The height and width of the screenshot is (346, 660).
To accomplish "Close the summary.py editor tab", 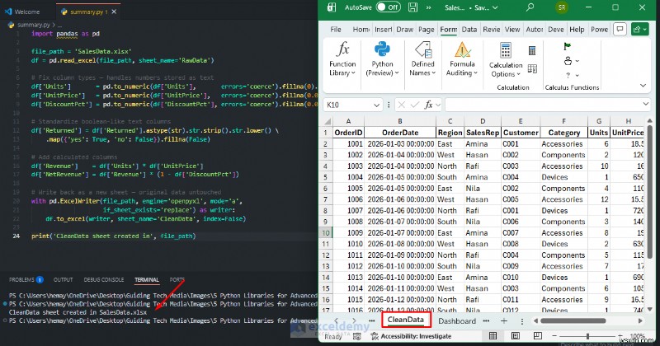I will point(114,12).
